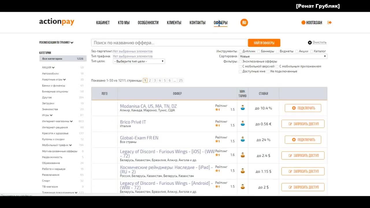The image size is (370, 208).
Task: Click rating stars for Global-Exam FR EN
Action: pos(218,141)
